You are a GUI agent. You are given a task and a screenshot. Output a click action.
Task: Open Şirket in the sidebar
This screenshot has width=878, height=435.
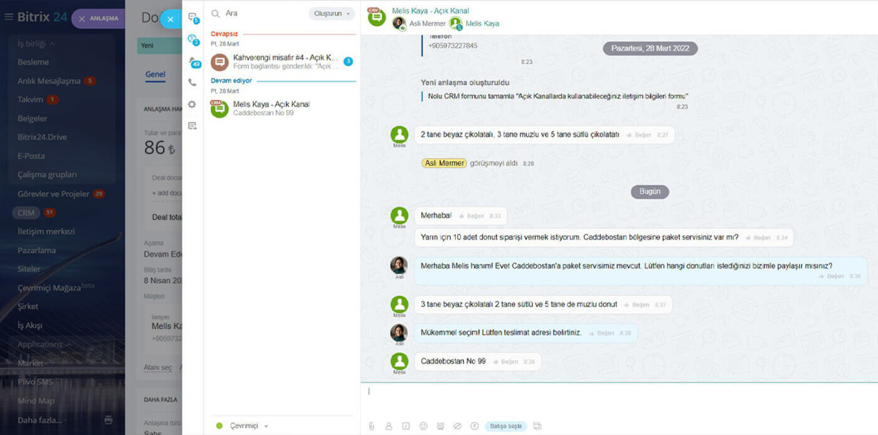click(28, 307)
